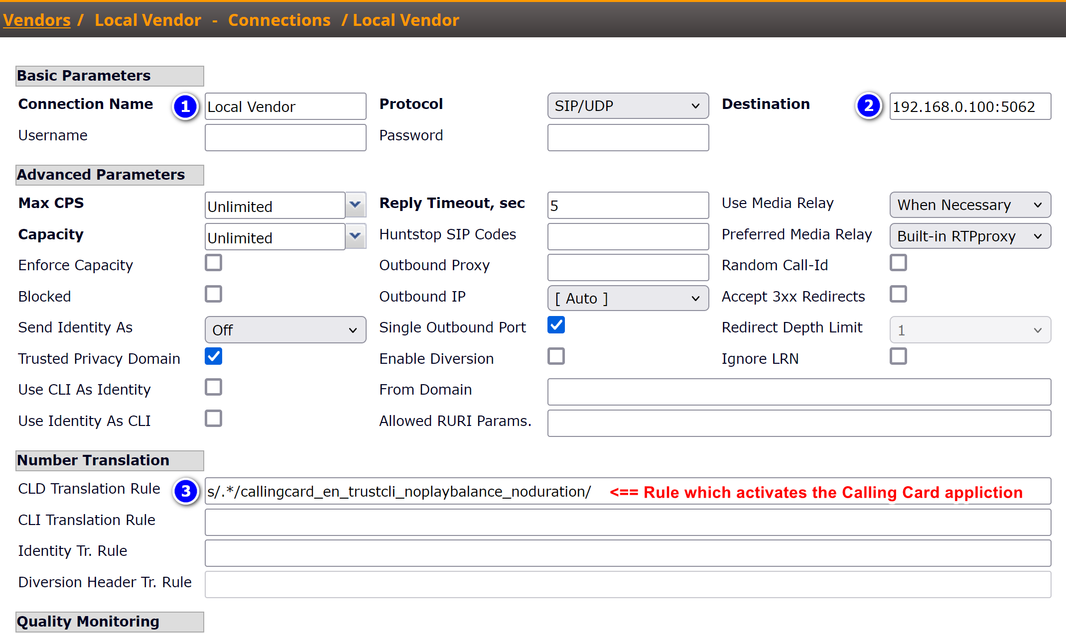Open the Capacity dropdown arrow
The width and height of the screenshot is (1066, 633).
(x=355, y=236)
